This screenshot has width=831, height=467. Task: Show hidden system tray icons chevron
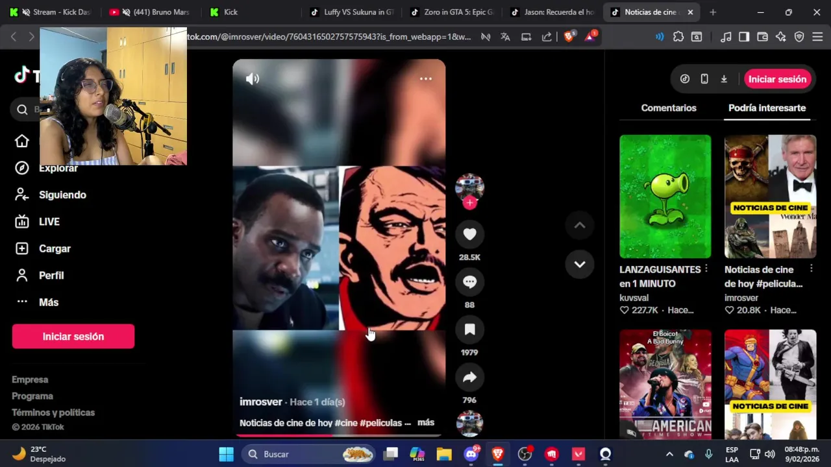tap(669, 454)
